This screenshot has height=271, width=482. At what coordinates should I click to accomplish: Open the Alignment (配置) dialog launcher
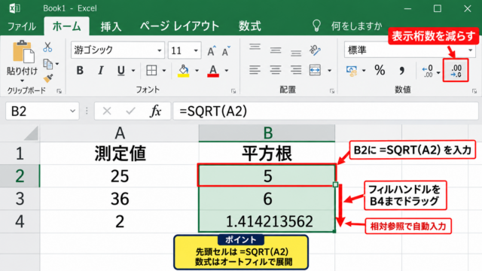click(x=332, y=91)
